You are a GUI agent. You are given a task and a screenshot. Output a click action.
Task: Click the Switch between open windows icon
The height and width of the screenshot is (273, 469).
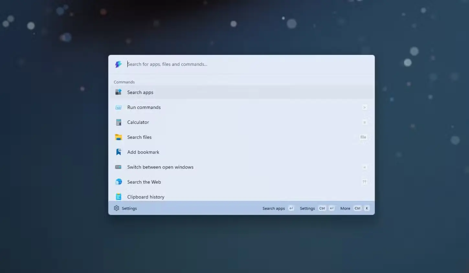118,167
